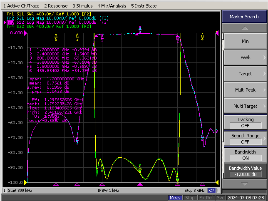Click the Target search softkey
The width and height of the screenshot is (268, 201).
tap(245, 74)
